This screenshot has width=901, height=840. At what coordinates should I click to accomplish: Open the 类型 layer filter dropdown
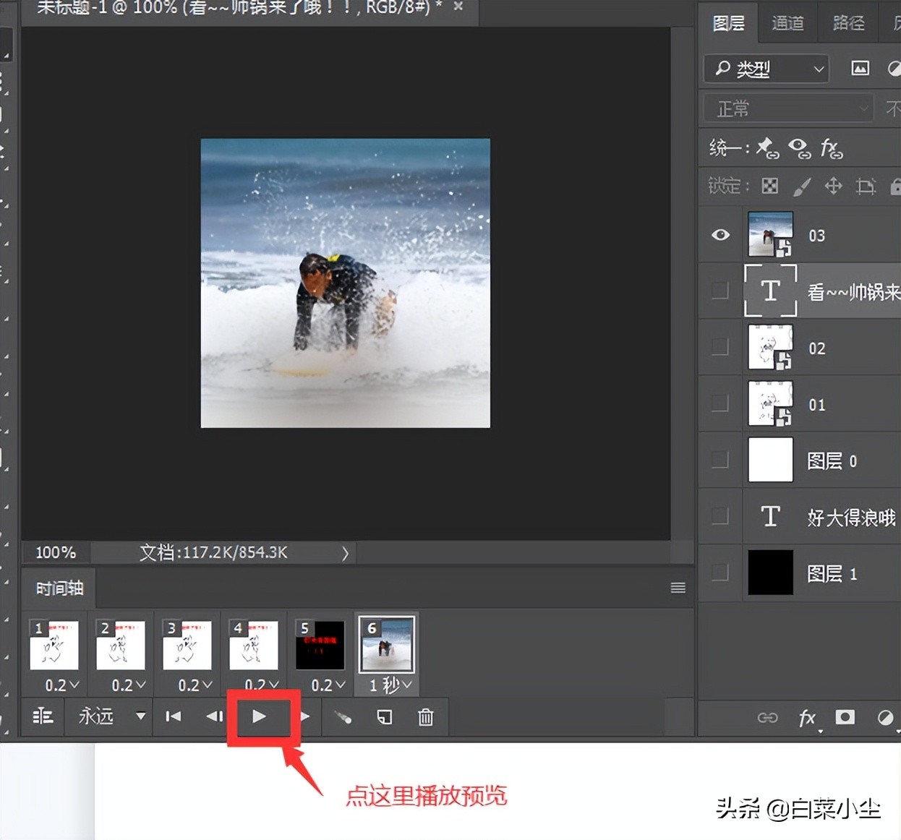pos(766,69)
